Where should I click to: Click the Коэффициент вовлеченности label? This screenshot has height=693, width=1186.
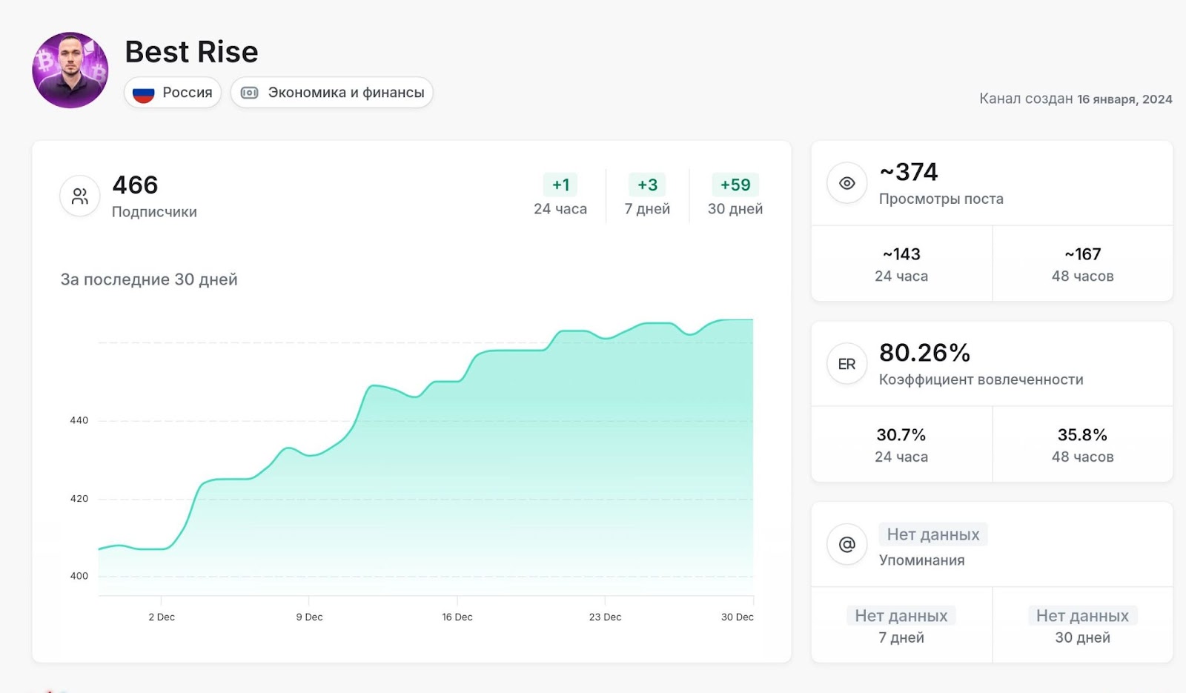tap(981, 379)
